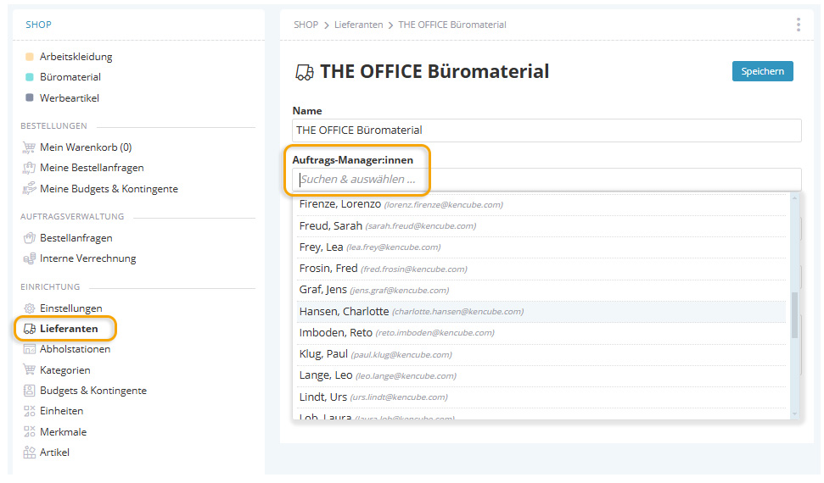This screenshot has width=824, height=483.
Task: Open the three-dot options menu
Action: tap(799, 25)
